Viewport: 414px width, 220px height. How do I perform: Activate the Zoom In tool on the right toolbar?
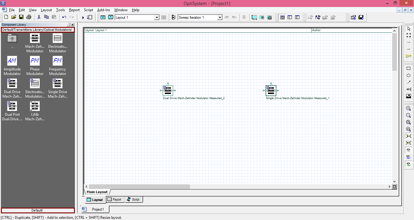tap(408, 108)
